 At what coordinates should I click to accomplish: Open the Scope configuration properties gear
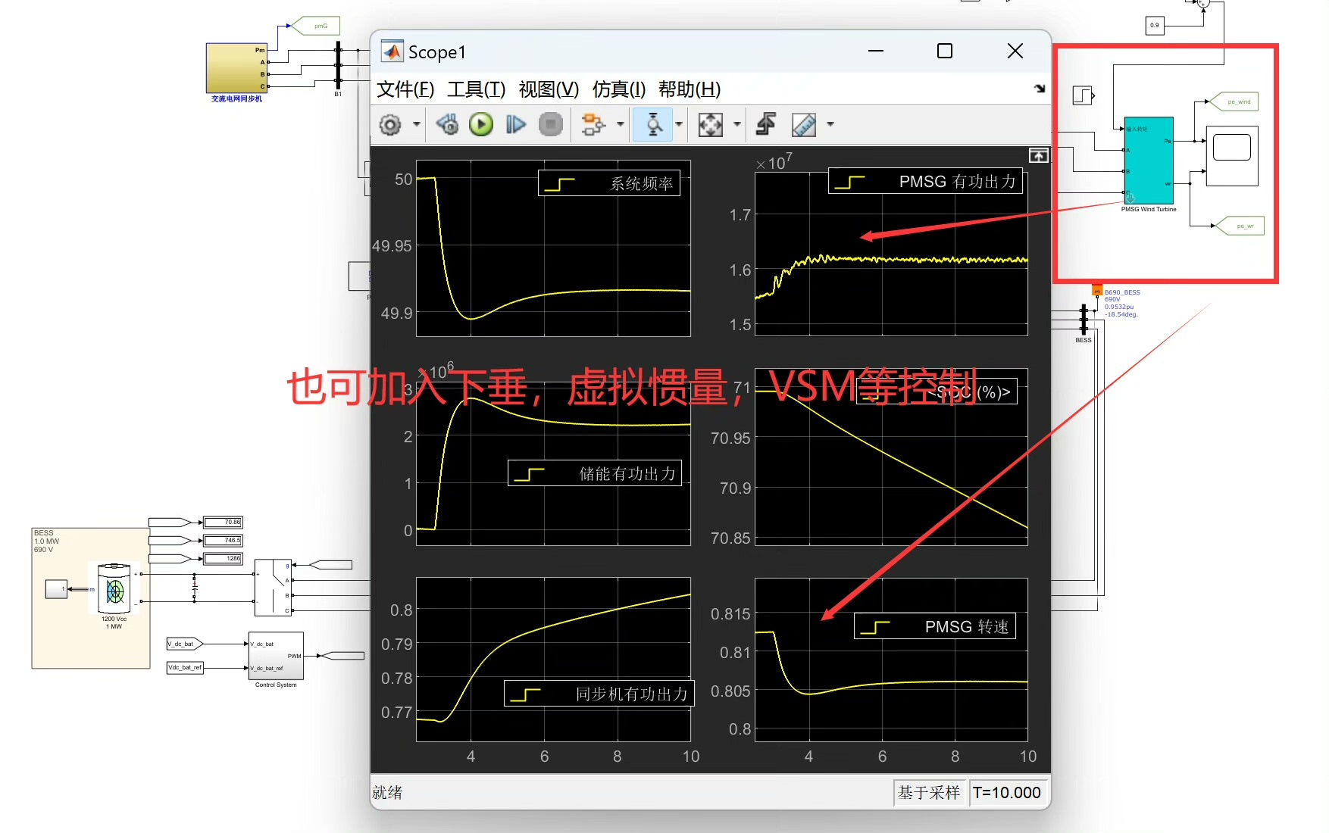390,125
